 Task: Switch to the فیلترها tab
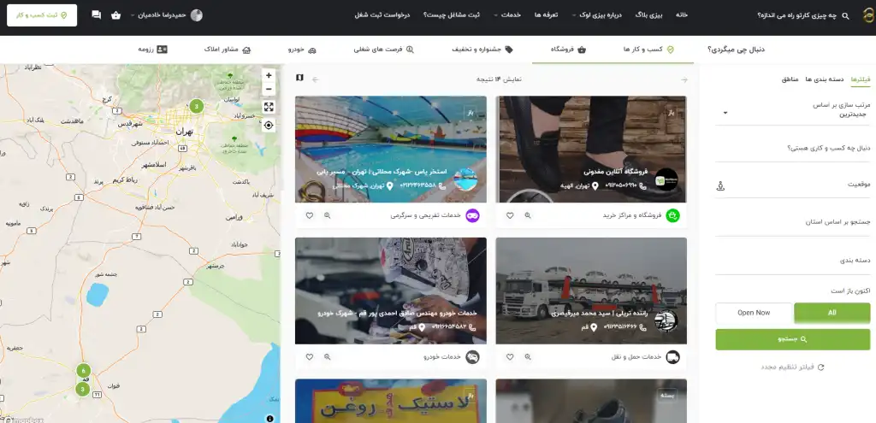(861, 79)
